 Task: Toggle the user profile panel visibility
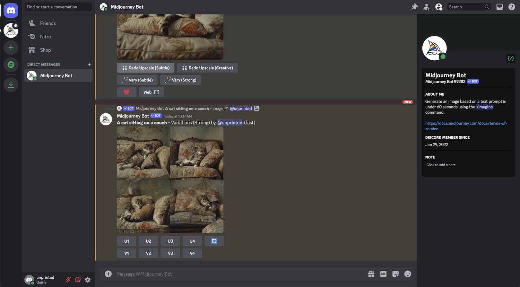439,7
